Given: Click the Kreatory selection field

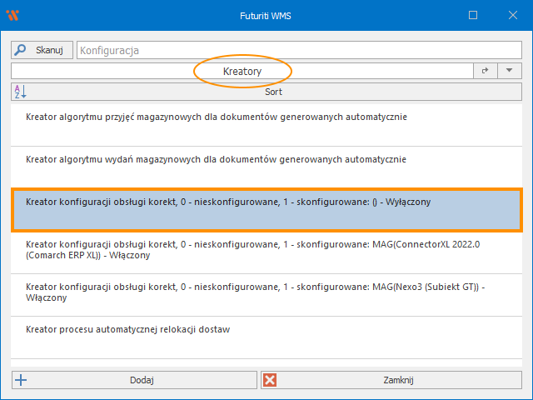Looking at the screenshot, I should pos(242,72).
